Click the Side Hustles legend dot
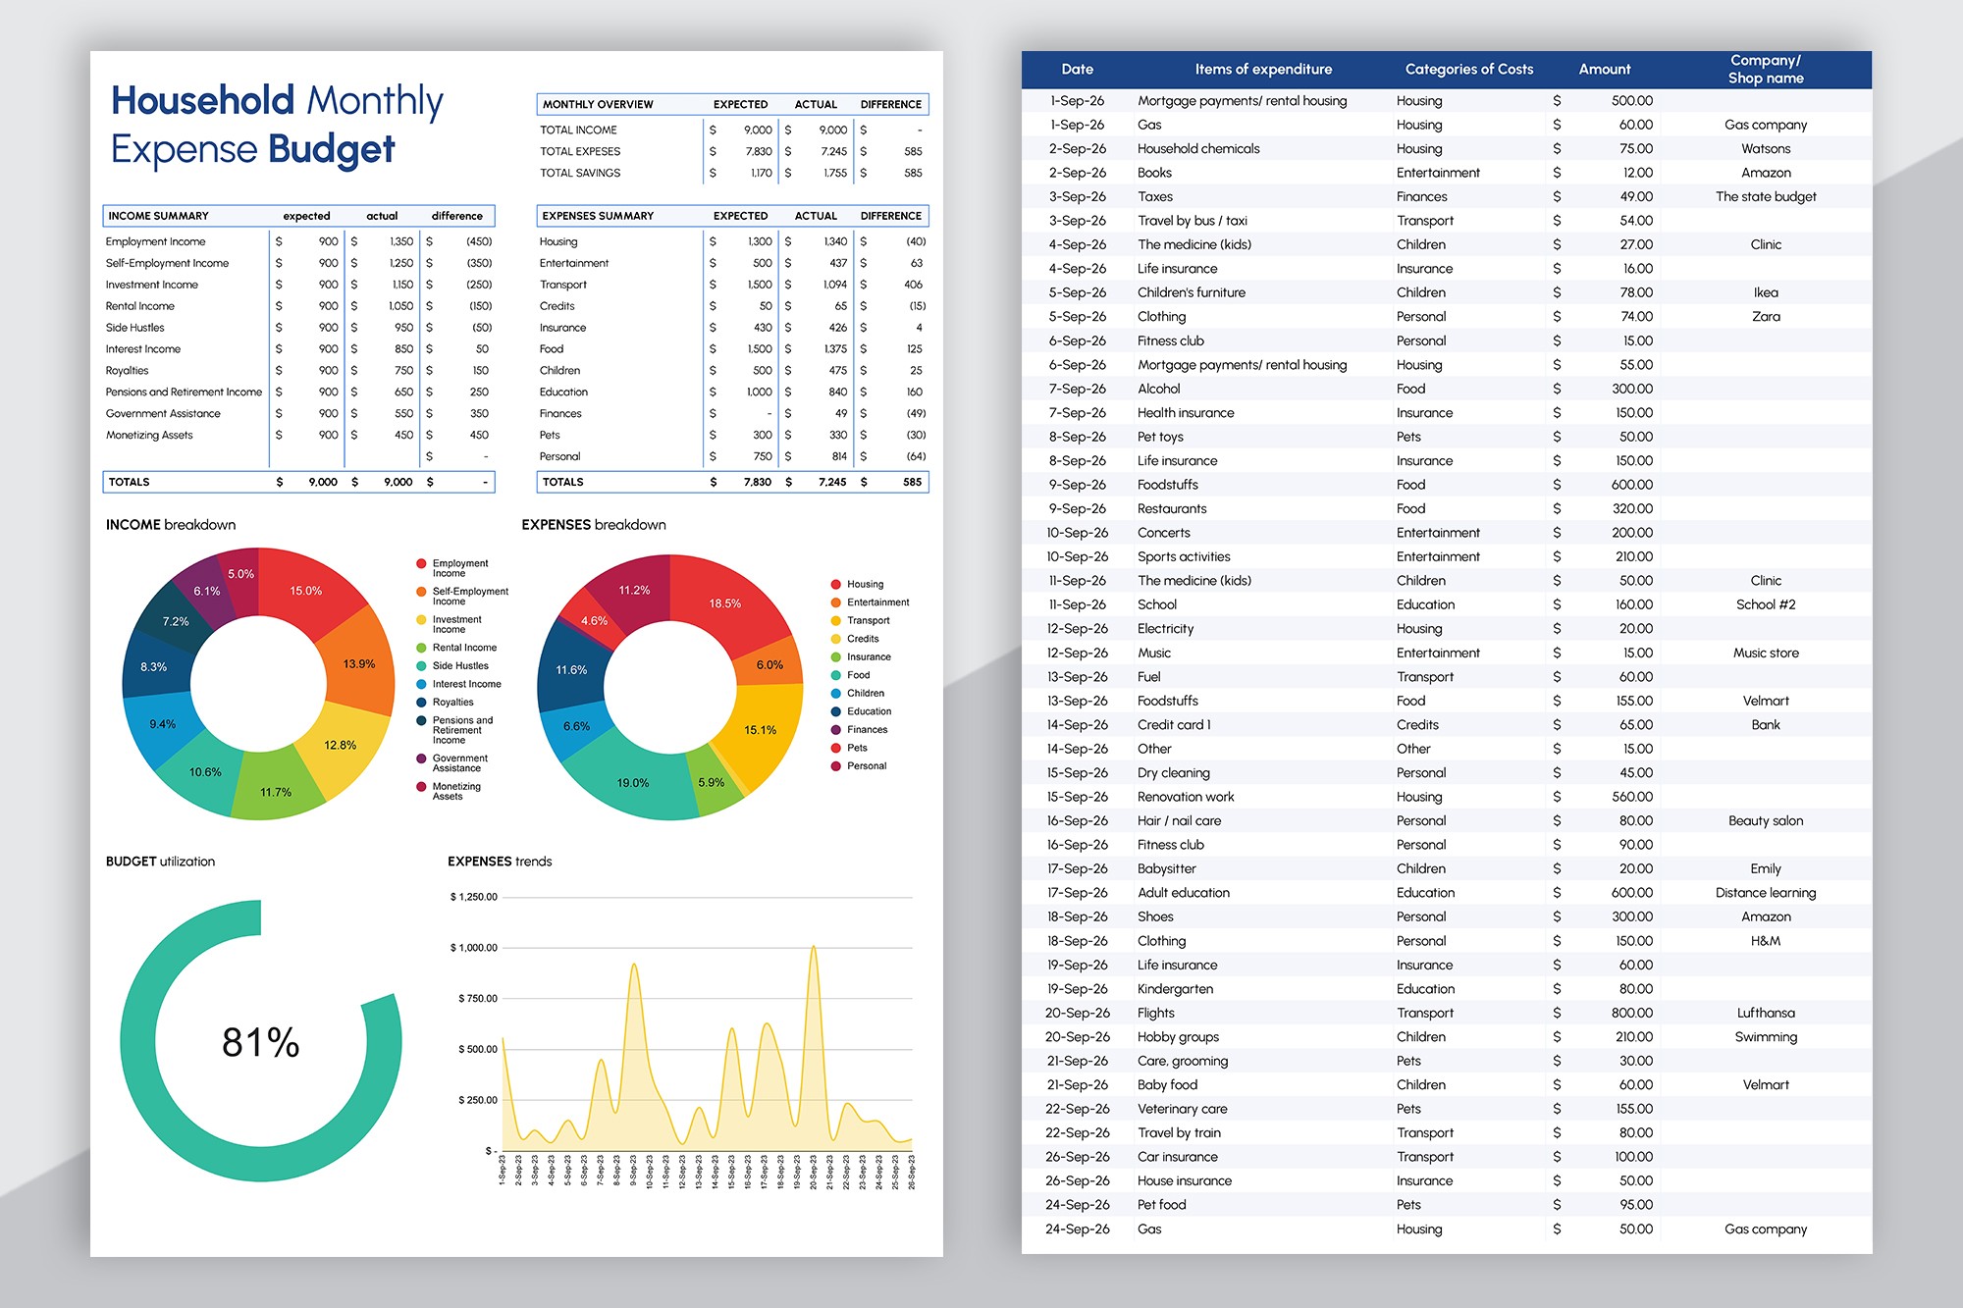This screenshot has width=1963, height=1308. coord(422,665)
